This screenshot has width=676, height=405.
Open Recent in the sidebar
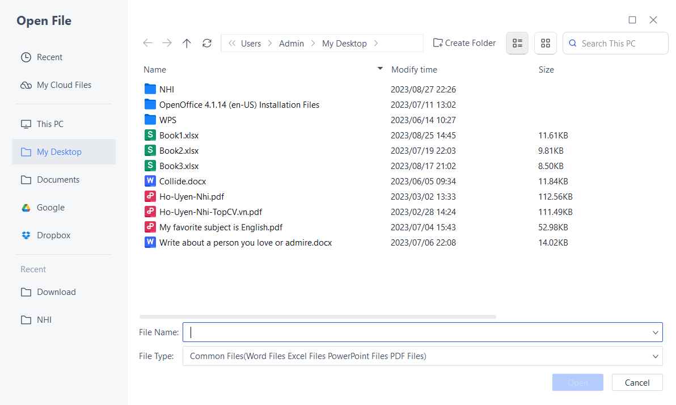point(64,57)
